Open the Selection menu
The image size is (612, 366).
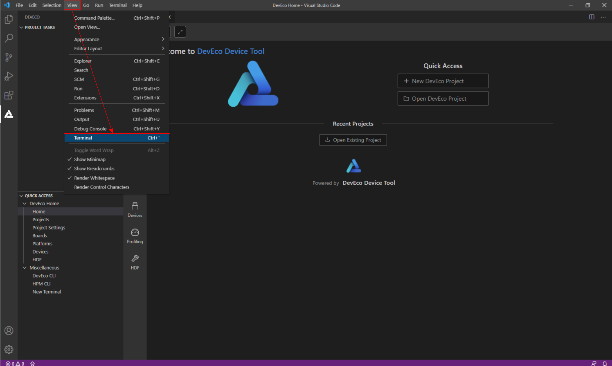pos(52,5)
